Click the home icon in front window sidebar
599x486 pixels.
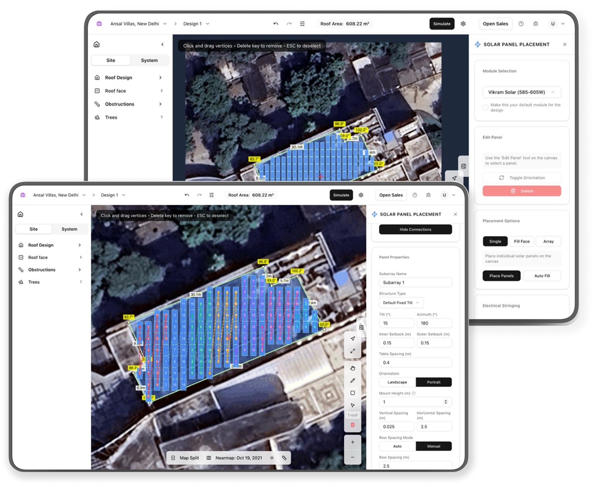[x=21, y=214]
